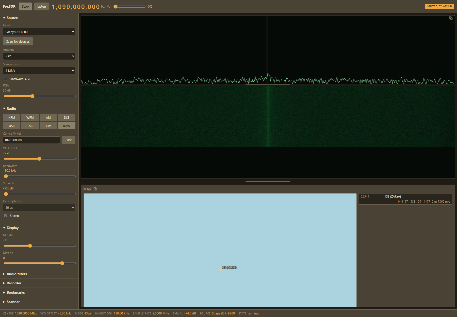Click the Squelch slider handle
This screenshot has width=457, height=317.
(x=6, y=194)
